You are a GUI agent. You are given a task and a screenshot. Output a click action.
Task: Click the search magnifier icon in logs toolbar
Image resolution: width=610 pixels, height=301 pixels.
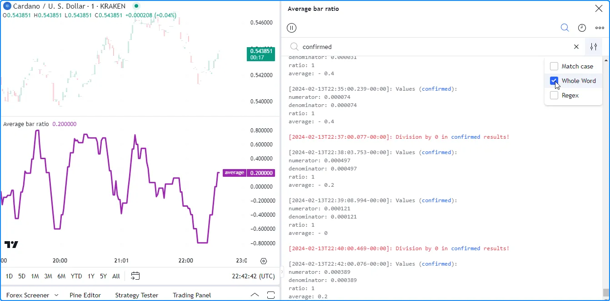pos(565,28)
